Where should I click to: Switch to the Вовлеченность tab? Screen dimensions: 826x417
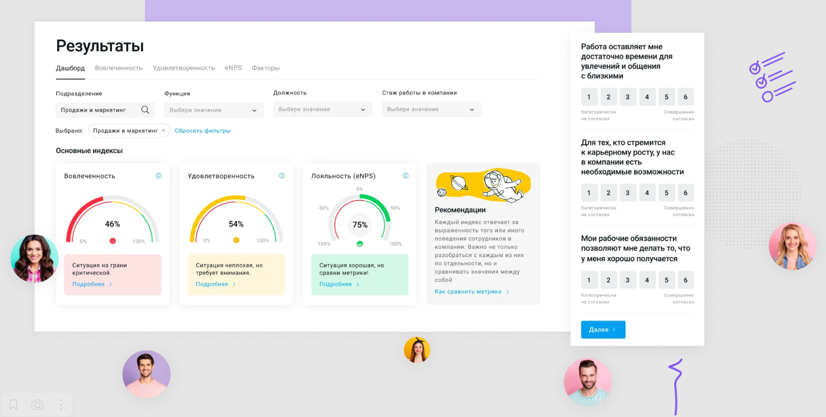pyautogui.click(x=119, y=68)
